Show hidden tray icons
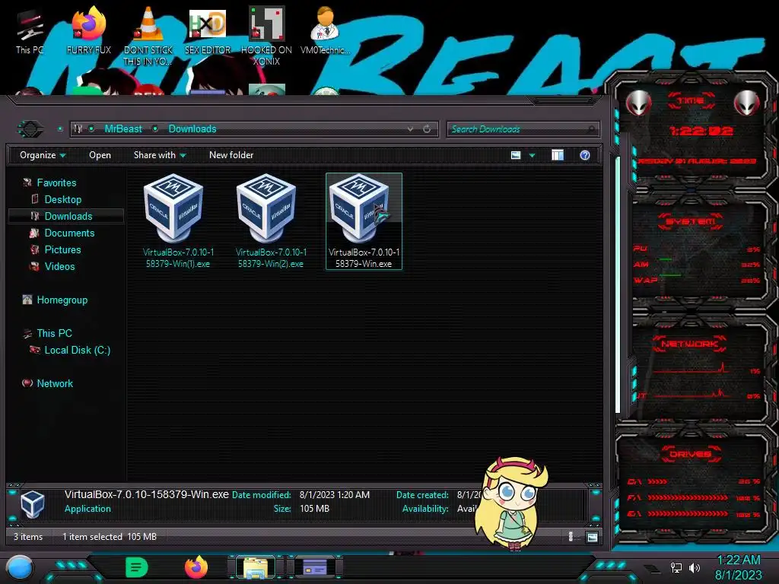The width and height of the screenshot is (779, 584). [652, 568]
